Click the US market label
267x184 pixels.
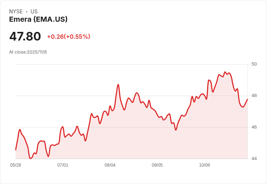[34, 12]
